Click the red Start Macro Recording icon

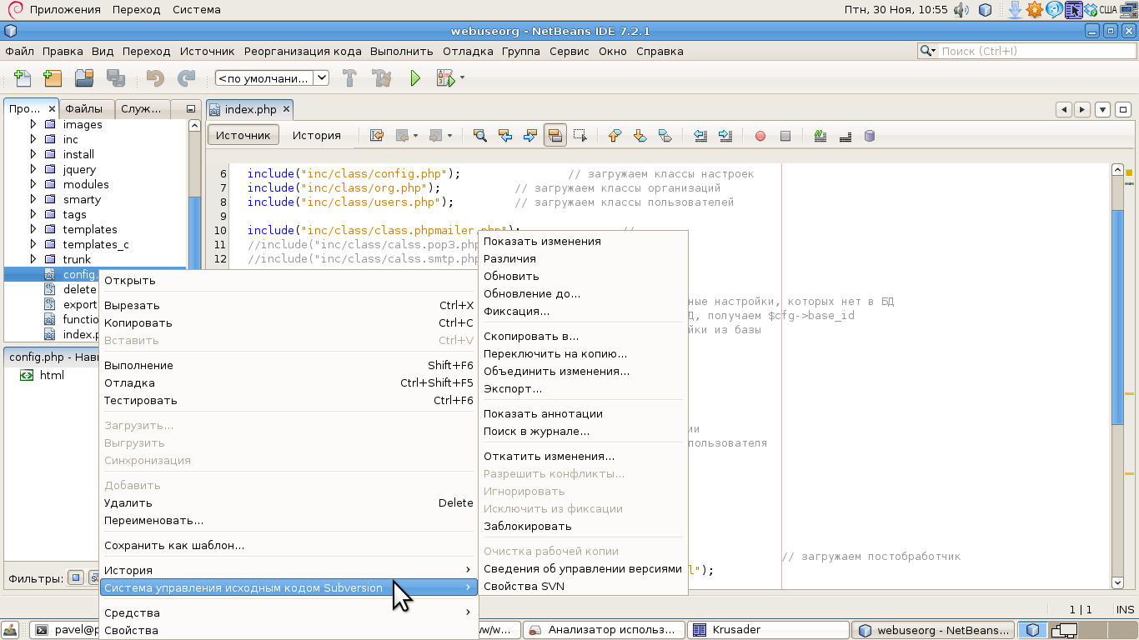pyautogui.click(x=760, y=136)
